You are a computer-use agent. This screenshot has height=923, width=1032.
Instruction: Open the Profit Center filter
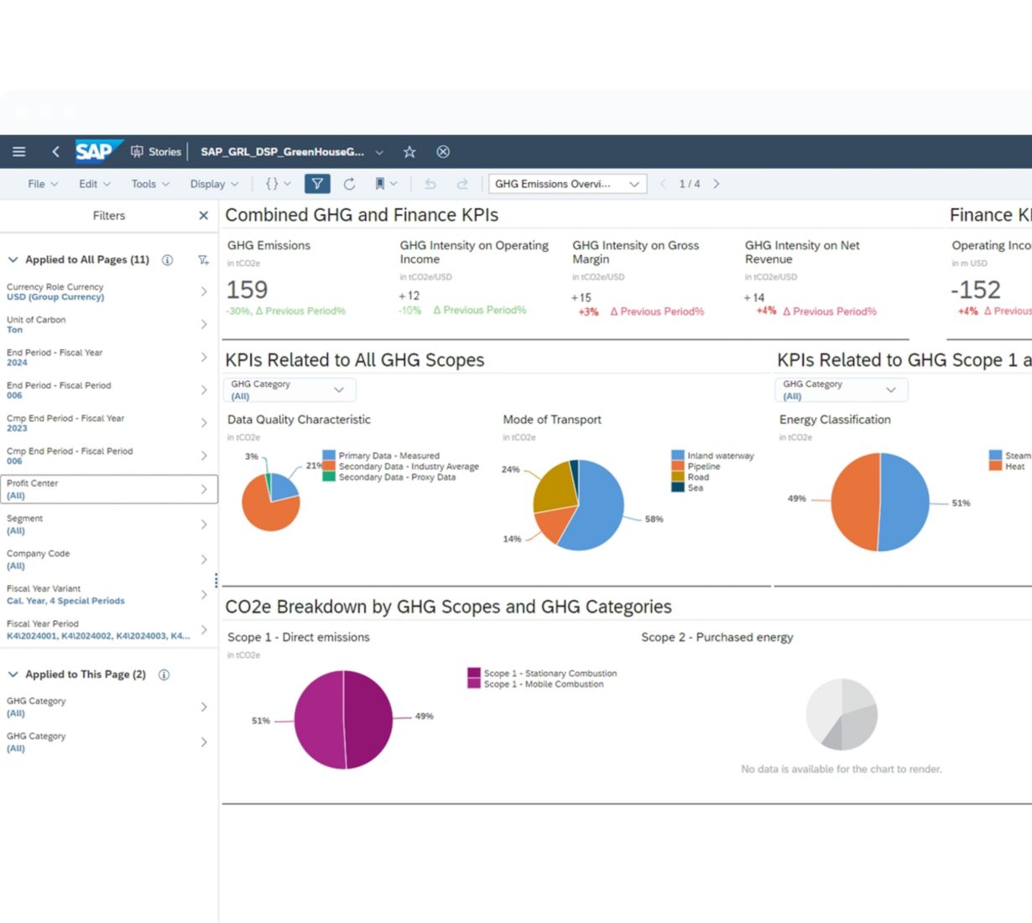coord(109,489)
